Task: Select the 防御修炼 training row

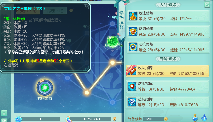Action: click(x=168, y=31)
